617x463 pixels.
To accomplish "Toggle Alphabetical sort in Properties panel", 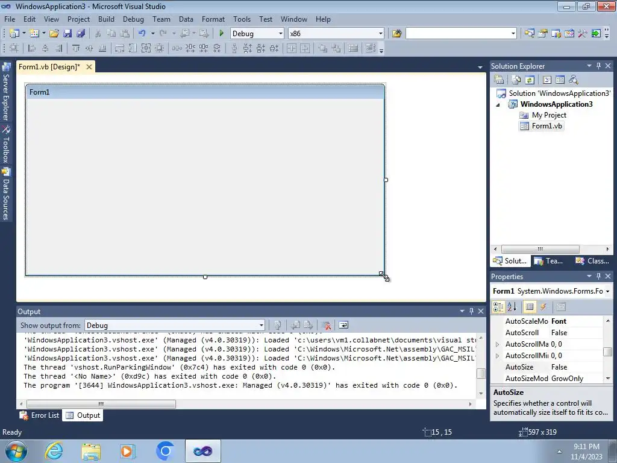I will click(512, 307).
